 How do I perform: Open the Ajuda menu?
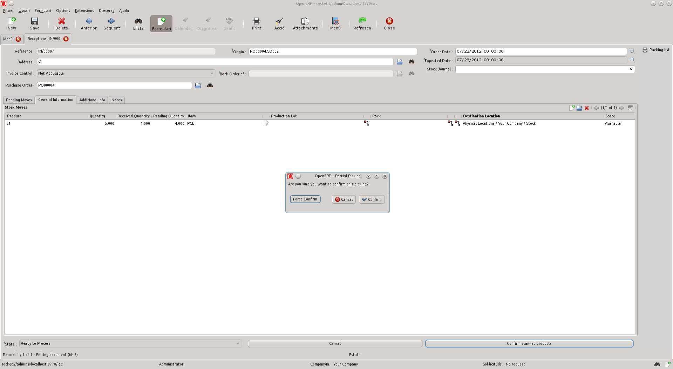(x=124, y=11)
